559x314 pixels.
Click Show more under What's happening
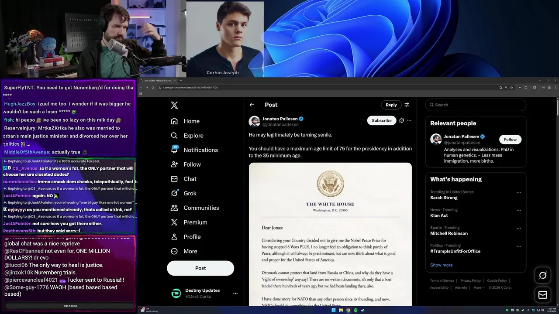click(x=441, y=265)
